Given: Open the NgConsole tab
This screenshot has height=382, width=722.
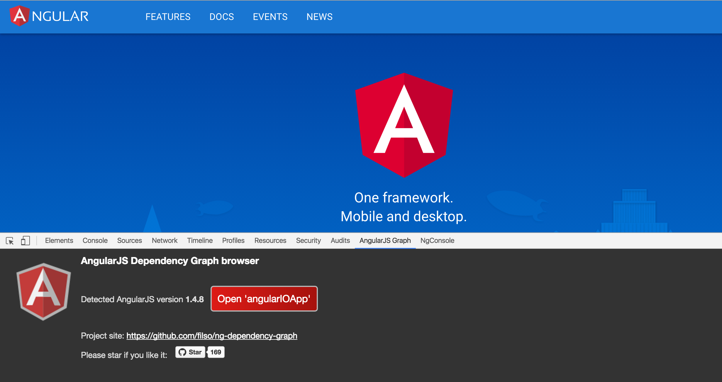Looking at the screenshot, I should tap(437, 241).
